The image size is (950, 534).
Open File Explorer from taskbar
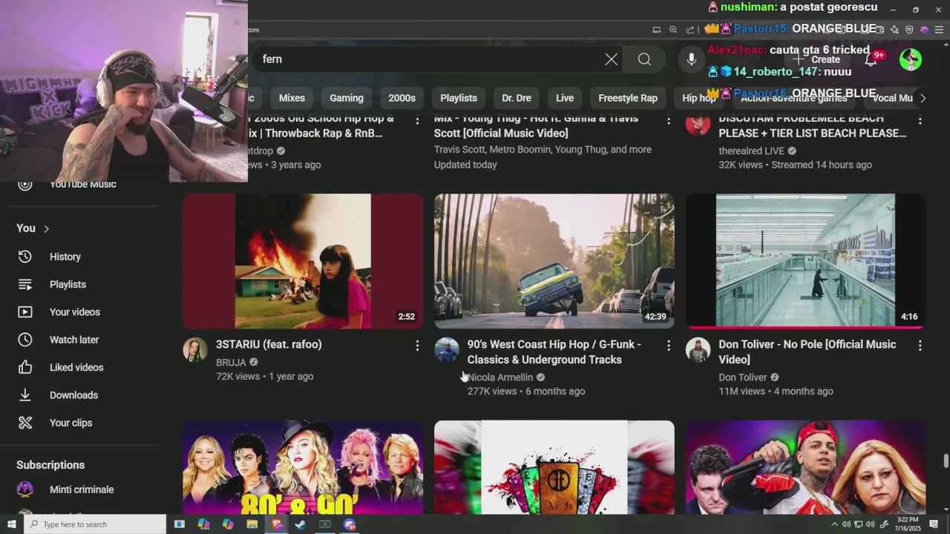point(252,524)
